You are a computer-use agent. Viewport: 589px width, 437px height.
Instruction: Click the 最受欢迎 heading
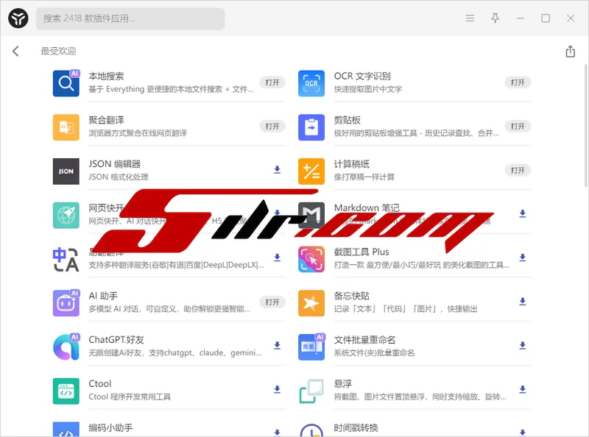pyautogui.click(x=59, y=51)
